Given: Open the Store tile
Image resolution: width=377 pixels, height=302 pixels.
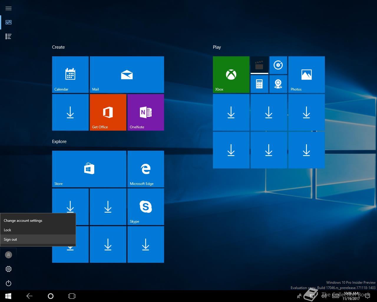Looking at the screenshot, I should click(x=89, y=169).
